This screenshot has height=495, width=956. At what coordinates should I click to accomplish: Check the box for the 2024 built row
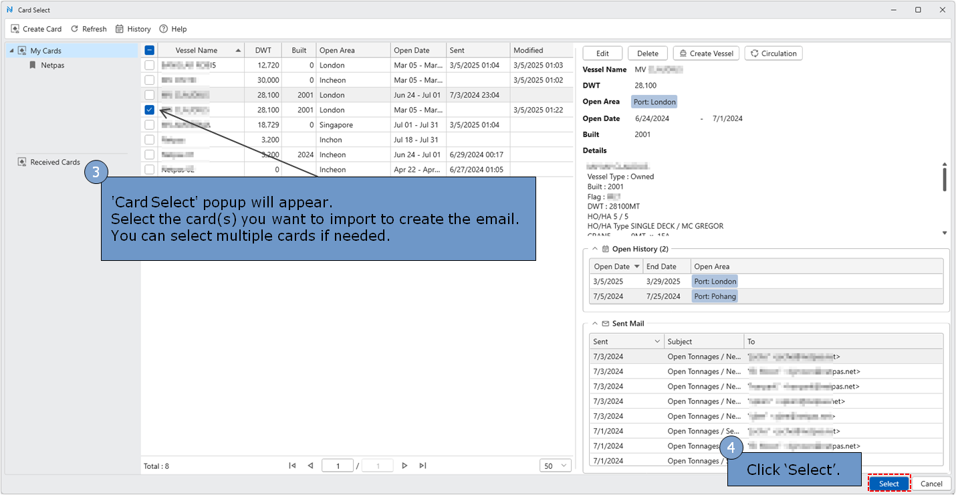150,155
